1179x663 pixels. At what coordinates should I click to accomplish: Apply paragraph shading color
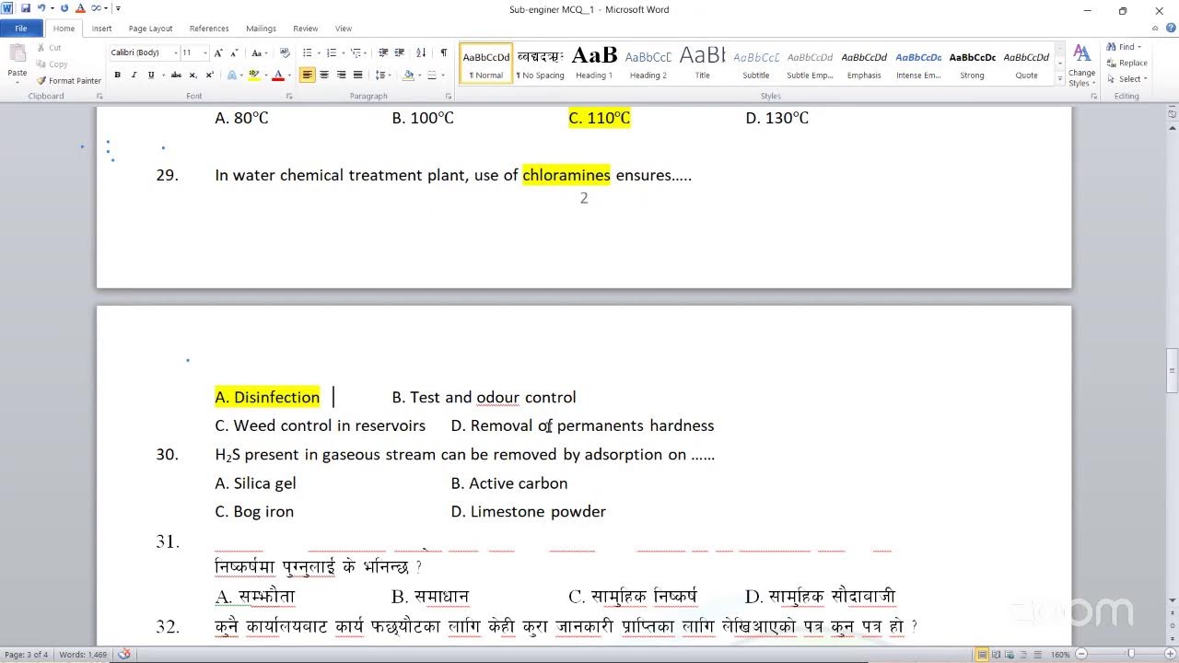408,75
